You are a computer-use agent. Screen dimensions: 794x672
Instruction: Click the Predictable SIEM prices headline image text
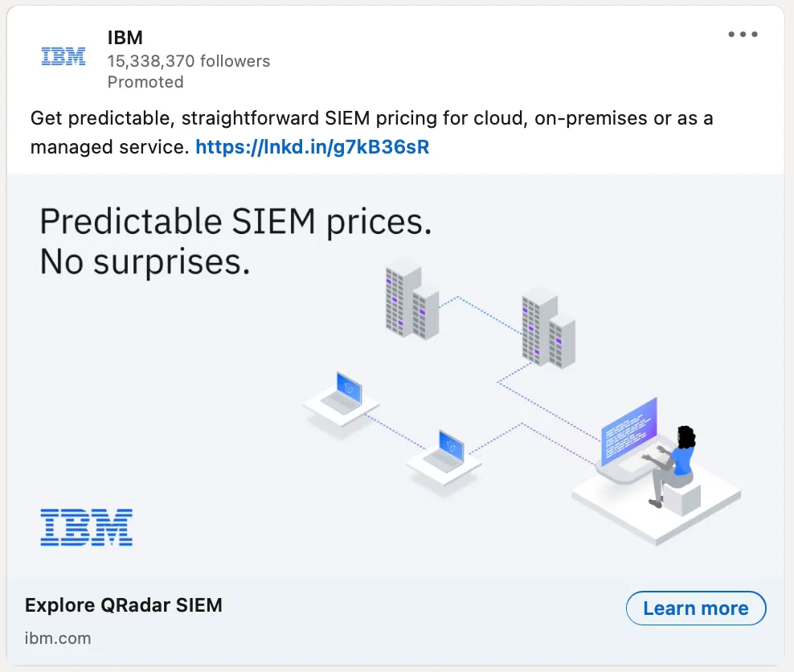tap(236, 222)
